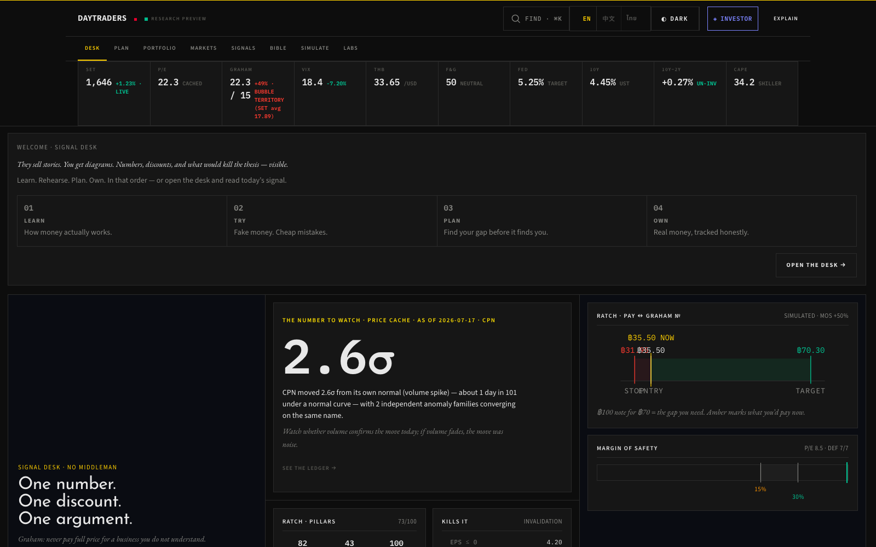Open step 01 Learn card
Image resolution: width=876 pixels, height=547 pixels.
(122, 221)
